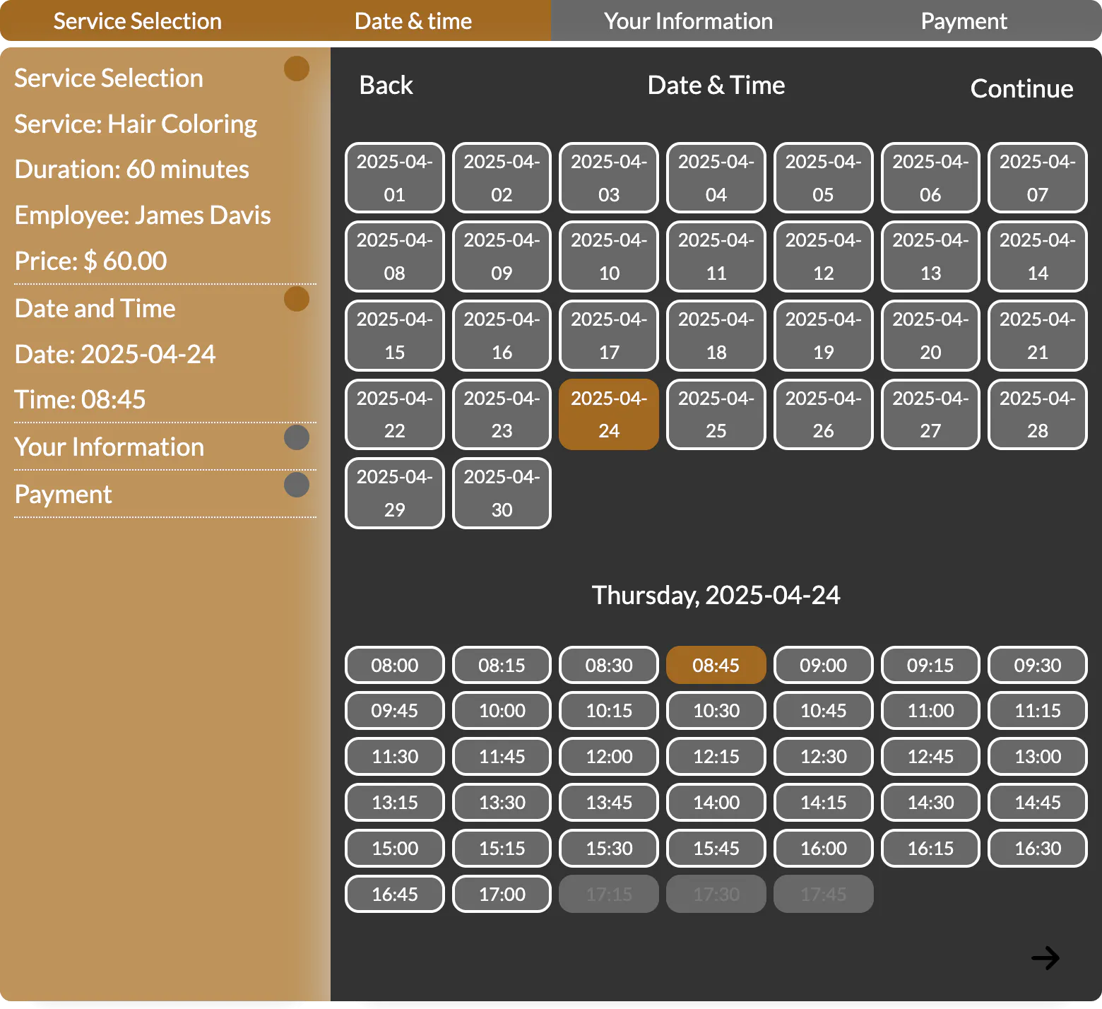Select date 2025-04-05
Image resolution: width=1102 pixels, height=1009 pixels.
pos(824,178)
